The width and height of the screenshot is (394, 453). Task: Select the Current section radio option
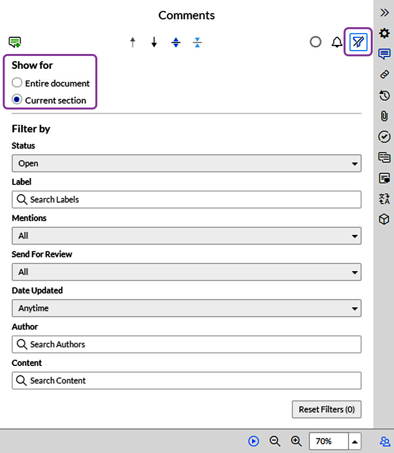(17, 100)
